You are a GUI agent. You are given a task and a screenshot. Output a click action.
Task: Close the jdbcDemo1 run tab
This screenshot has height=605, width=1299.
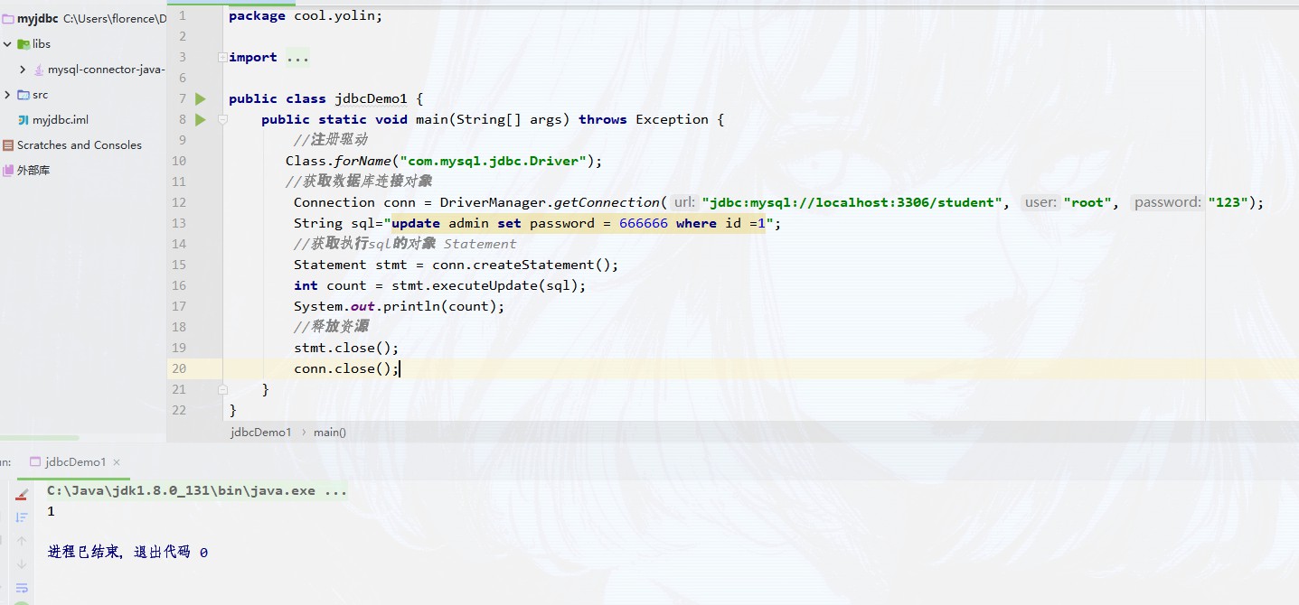(118, 462)
